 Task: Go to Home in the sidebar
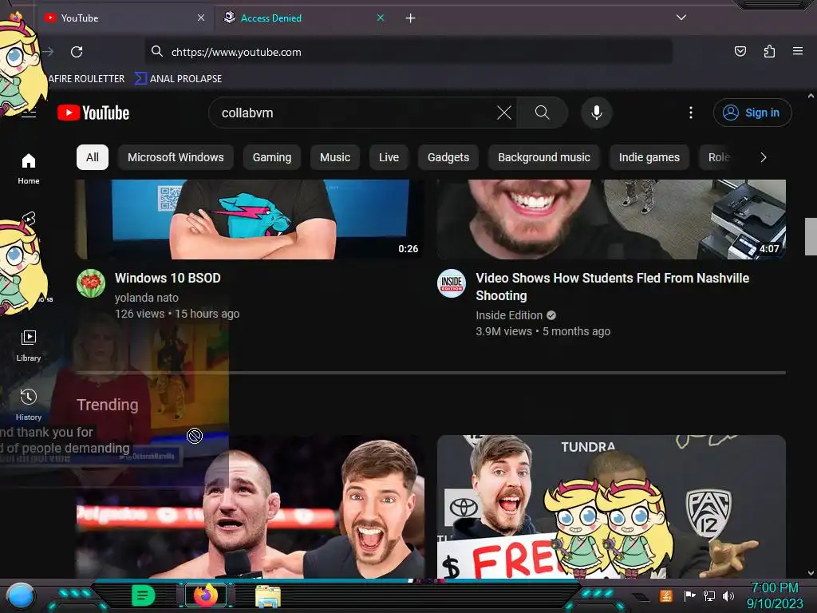pyautogui.click(x=29, y=169)
